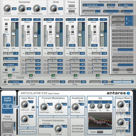This screenshot has height=136, width=136.
Task: Open the Inversion dropdown
Action: point(127,11)
